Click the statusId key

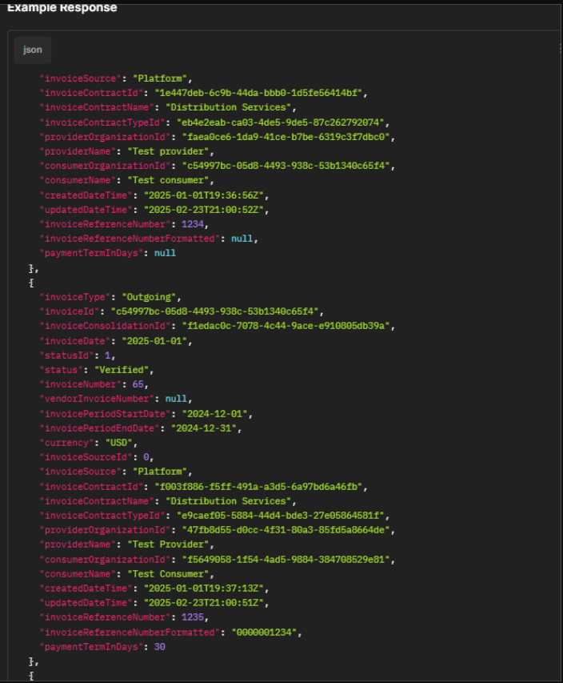coord(67,356)
